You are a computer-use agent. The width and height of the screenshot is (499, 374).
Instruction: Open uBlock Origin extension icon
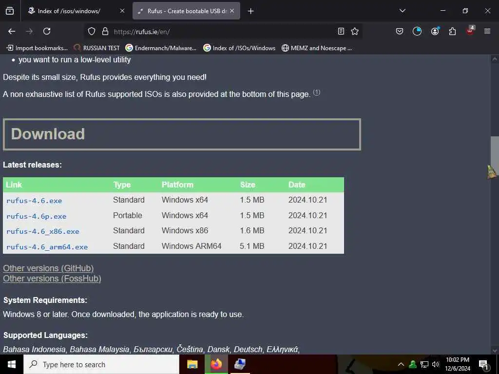click(470, 31)
